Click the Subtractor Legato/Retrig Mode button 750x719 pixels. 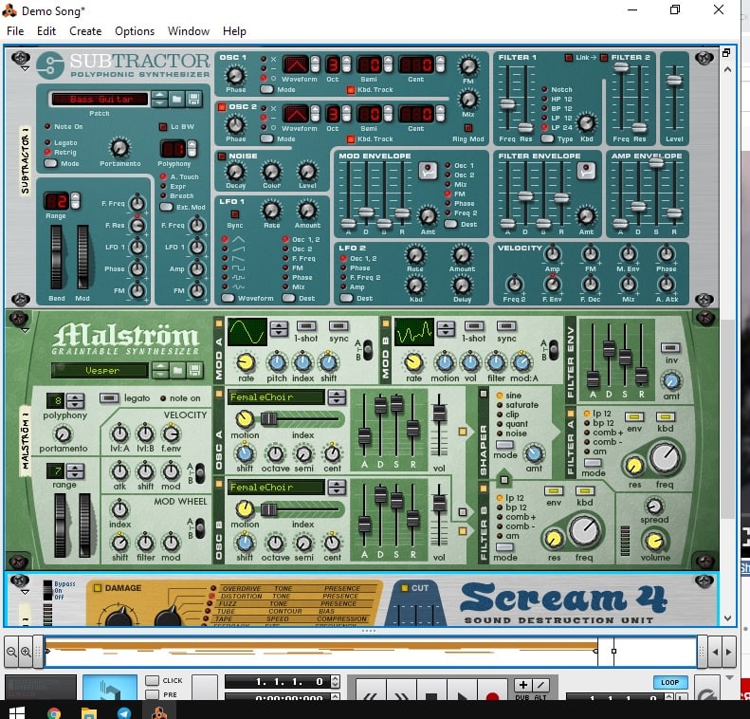pos(50,163)
